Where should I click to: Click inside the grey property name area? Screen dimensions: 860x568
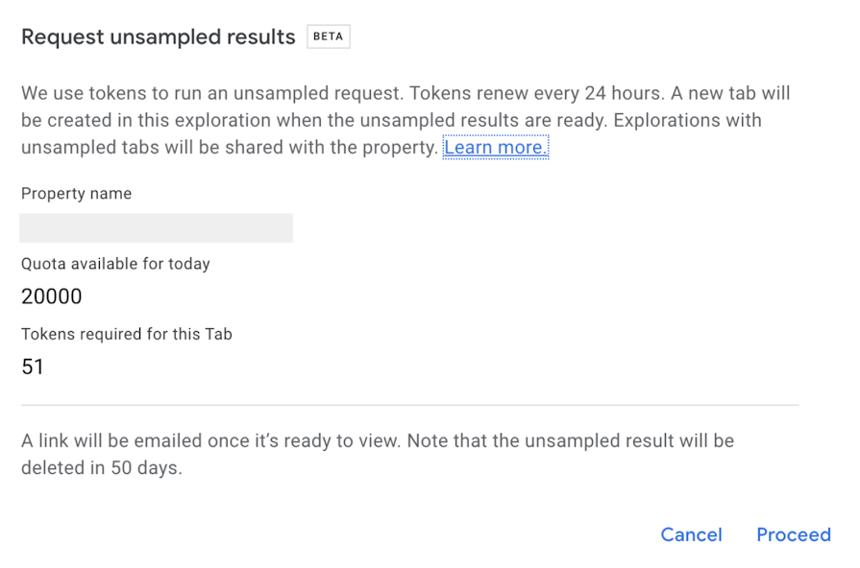[156, 227]
